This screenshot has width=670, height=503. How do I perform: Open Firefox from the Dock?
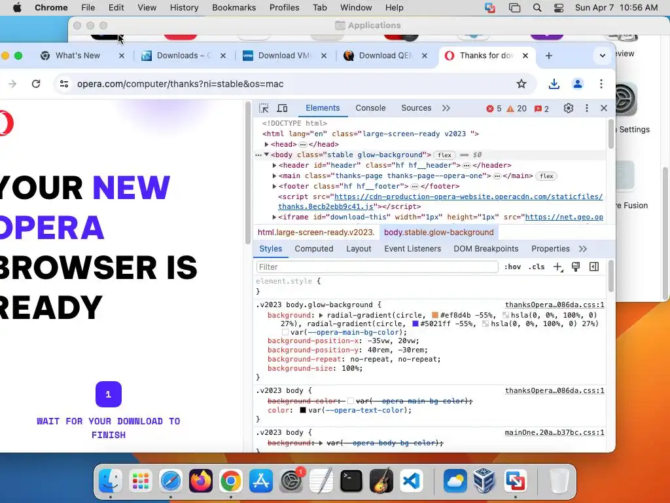(201, 481)
